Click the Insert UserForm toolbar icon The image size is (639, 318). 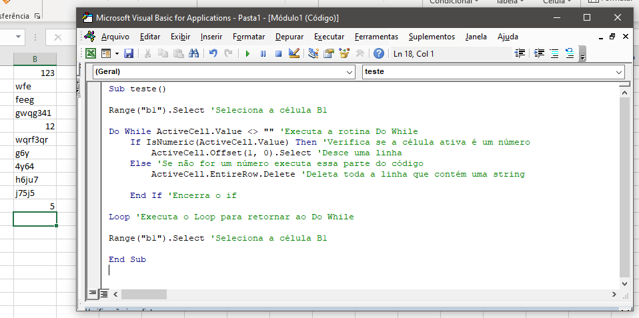click(106, 53)
